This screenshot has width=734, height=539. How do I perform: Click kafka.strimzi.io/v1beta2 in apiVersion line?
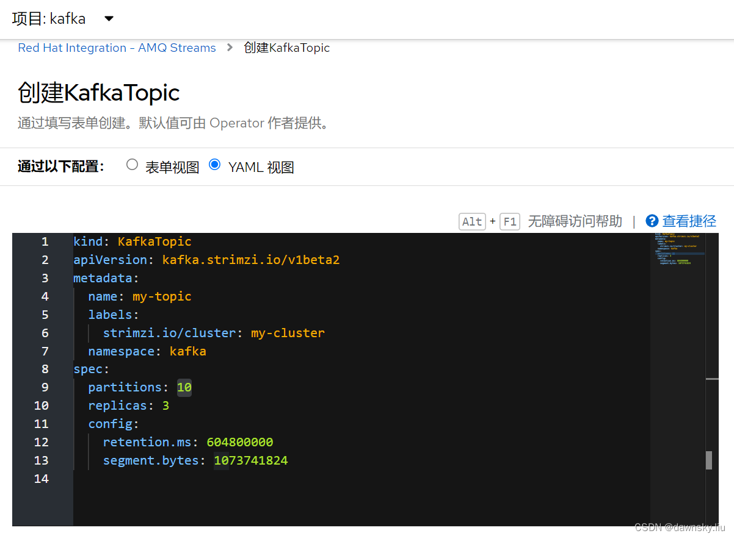(x=250, y=260)
